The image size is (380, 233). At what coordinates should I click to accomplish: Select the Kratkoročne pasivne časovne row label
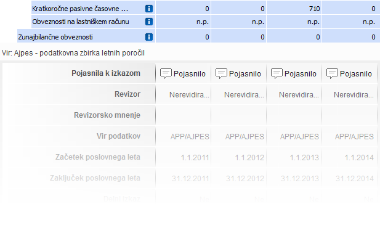[80, 9]
